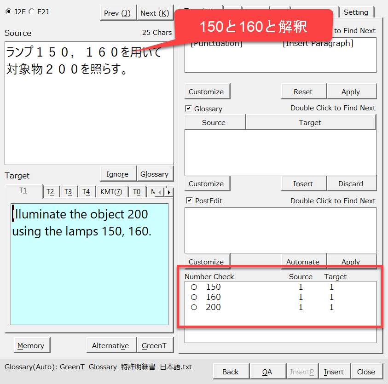This screenshot has width=388, height=384.
Task: Select the J2E radio button
Action: [x=8, y=11]
